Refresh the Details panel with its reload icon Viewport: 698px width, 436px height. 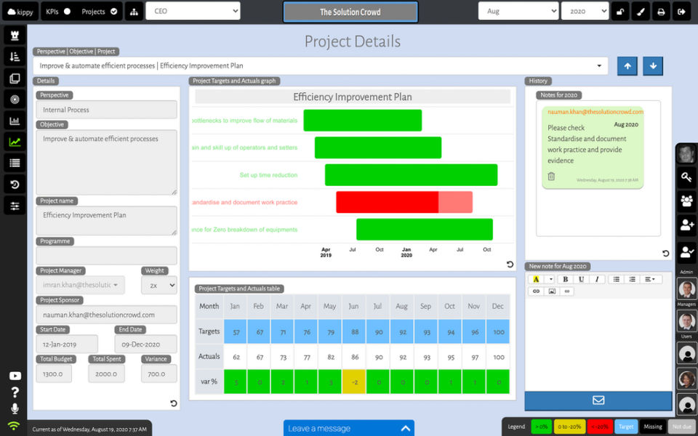(174, 403)
